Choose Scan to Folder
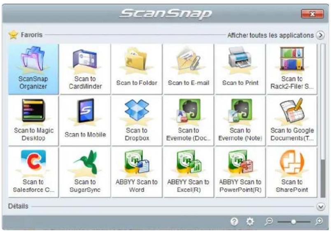 point(137,69)
